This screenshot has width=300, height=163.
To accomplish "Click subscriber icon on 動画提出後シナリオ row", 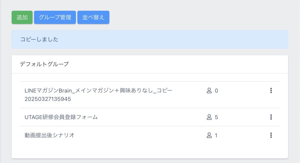I will click(x=209, y=135).
